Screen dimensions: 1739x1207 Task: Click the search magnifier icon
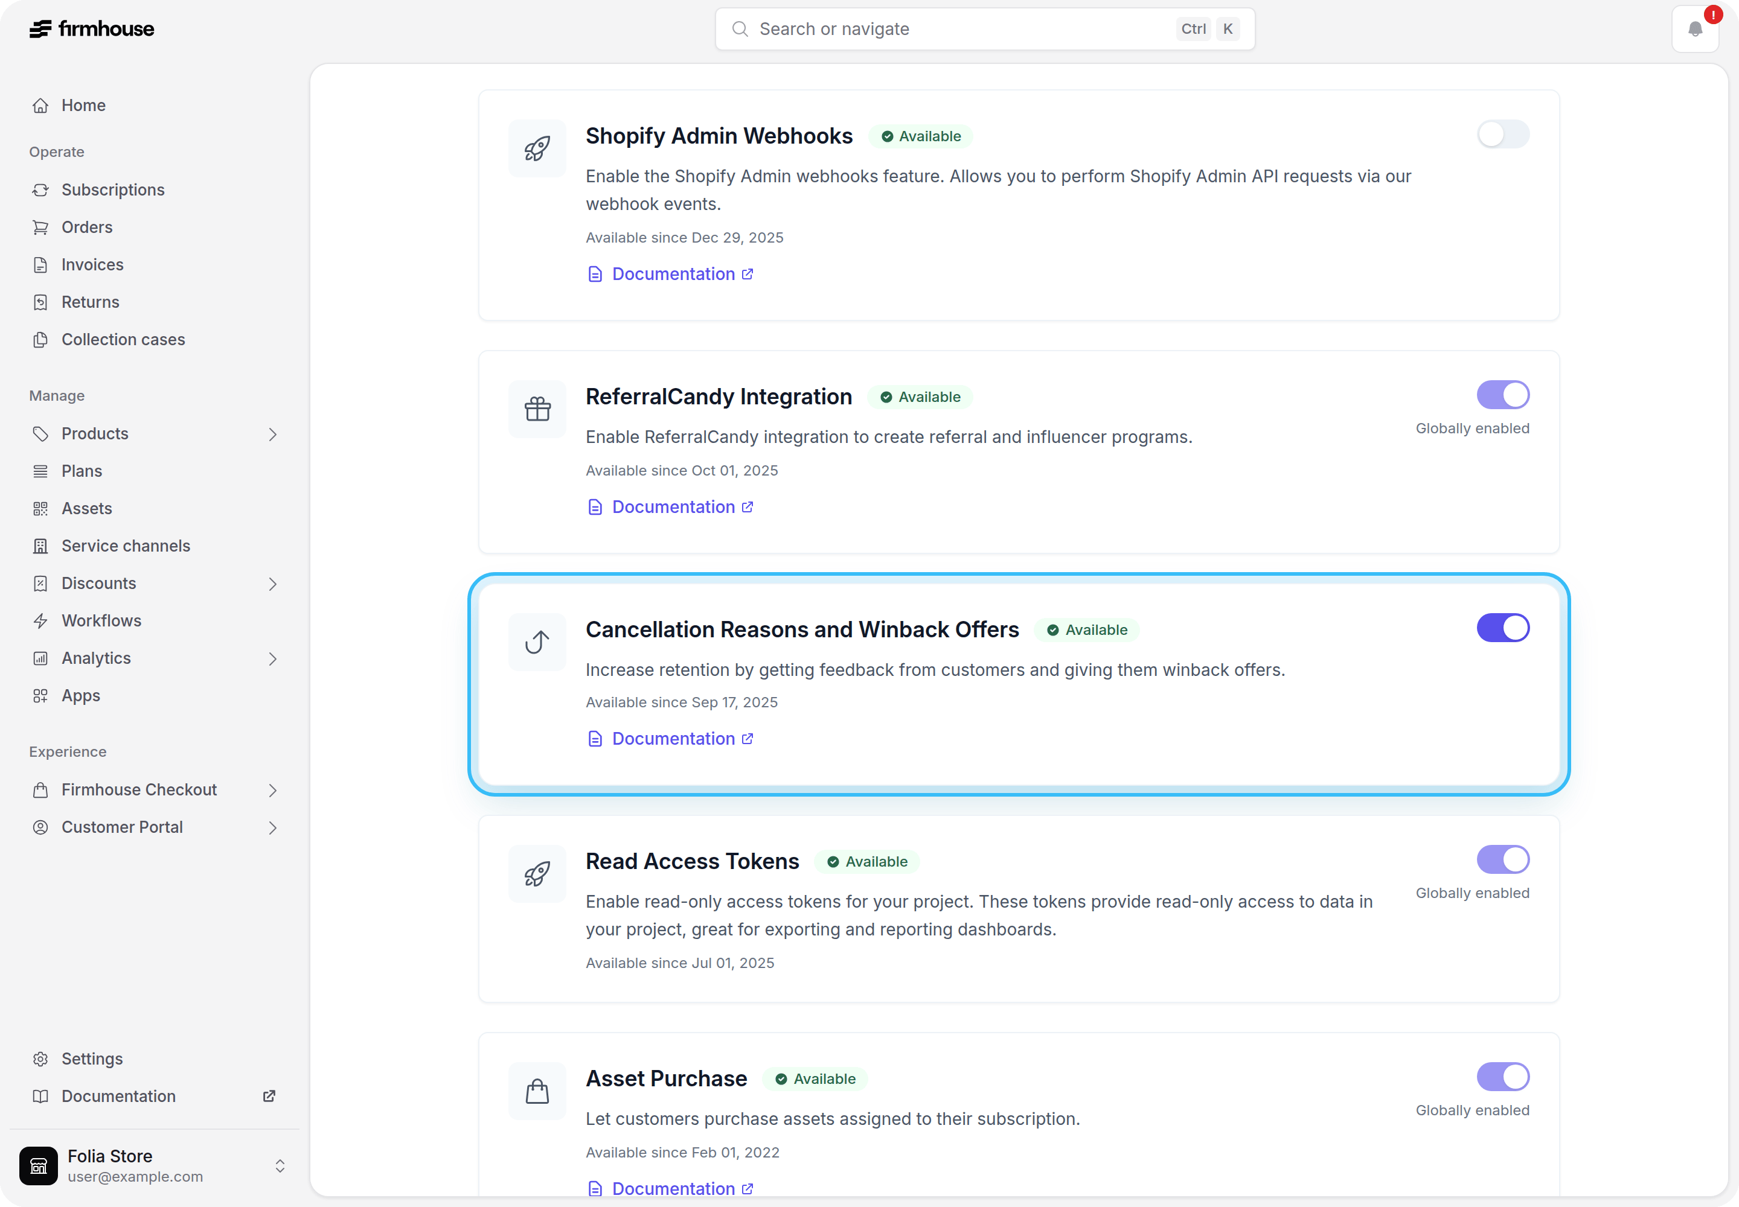pyautogui.click(x=740, y=29)
